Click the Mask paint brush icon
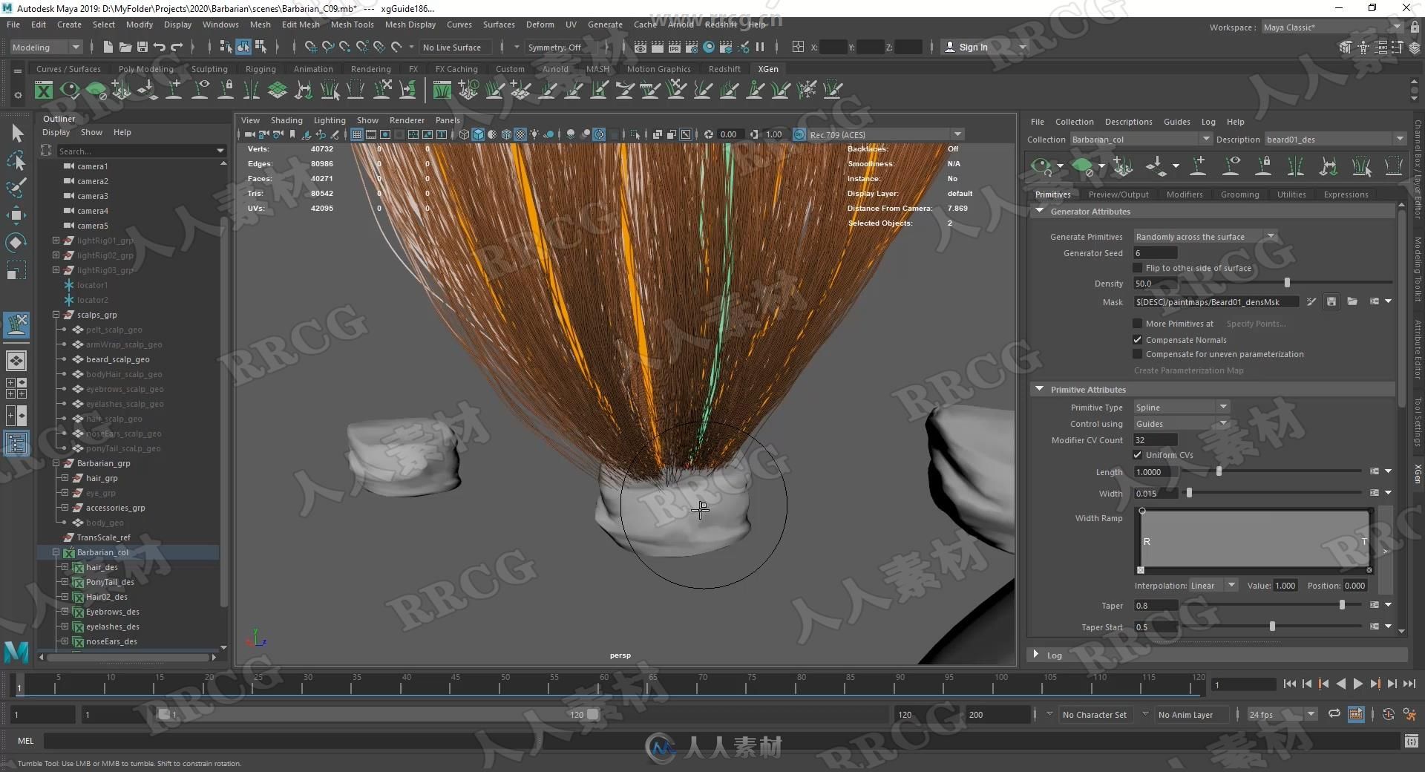This screenshot has width=1425, height=772. click(x=1311, y=301)
